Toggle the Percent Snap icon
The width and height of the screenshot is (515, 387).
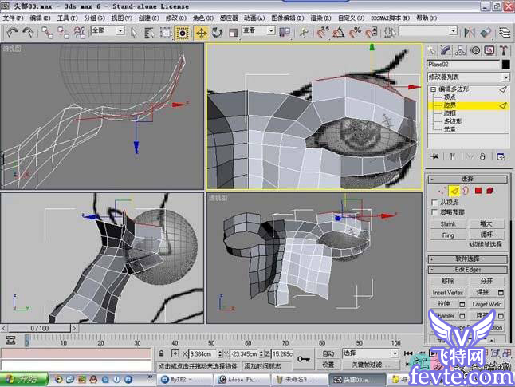(x=355, y=32)
